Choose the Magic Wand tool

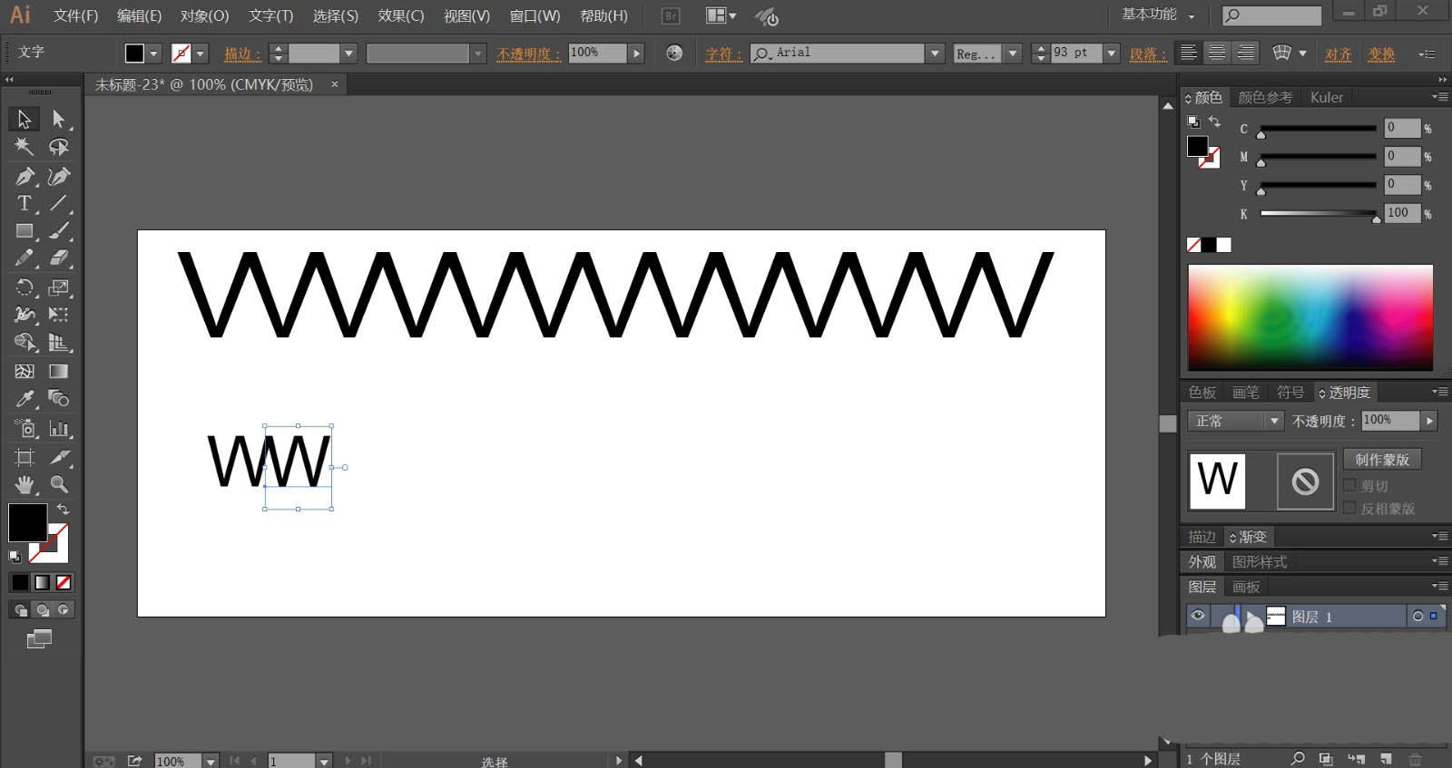(x=25, y=147)
